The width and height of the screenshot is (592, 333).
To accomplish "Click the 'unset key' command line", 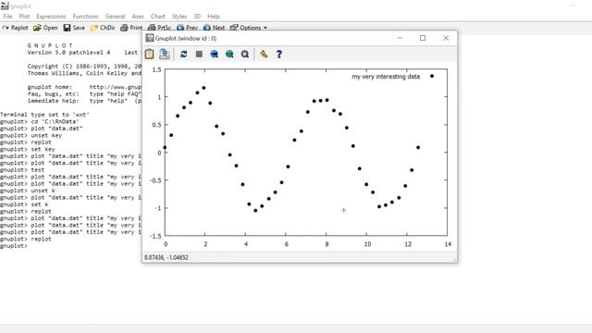I will (x=31, y=135).
